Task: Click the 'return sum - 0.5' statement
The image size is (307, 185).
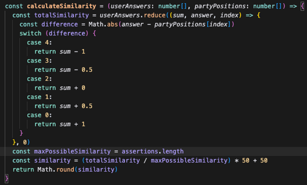Action: (x=64, y=70)
